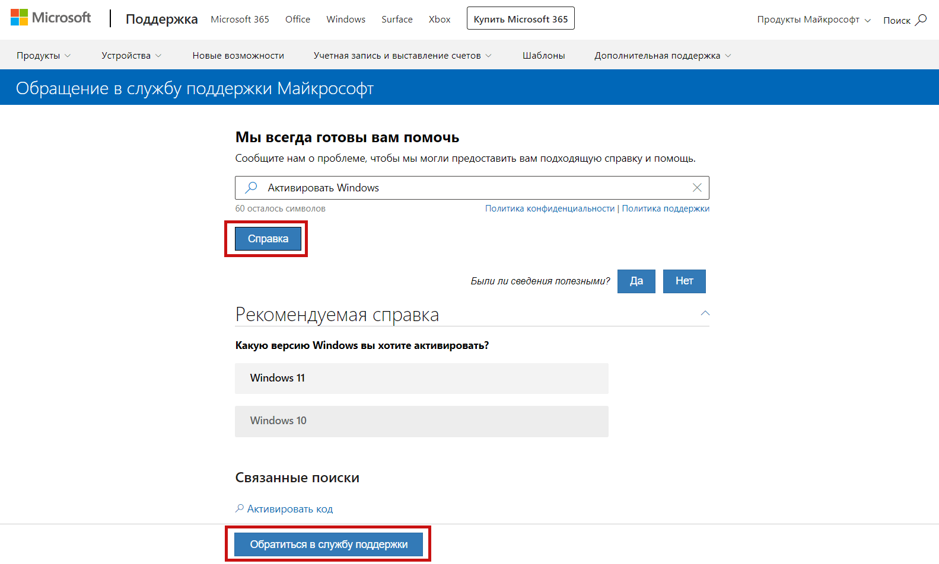
Task: Expand Учетная запись и выставление счетов menu
Action: [x=402, y=56]
